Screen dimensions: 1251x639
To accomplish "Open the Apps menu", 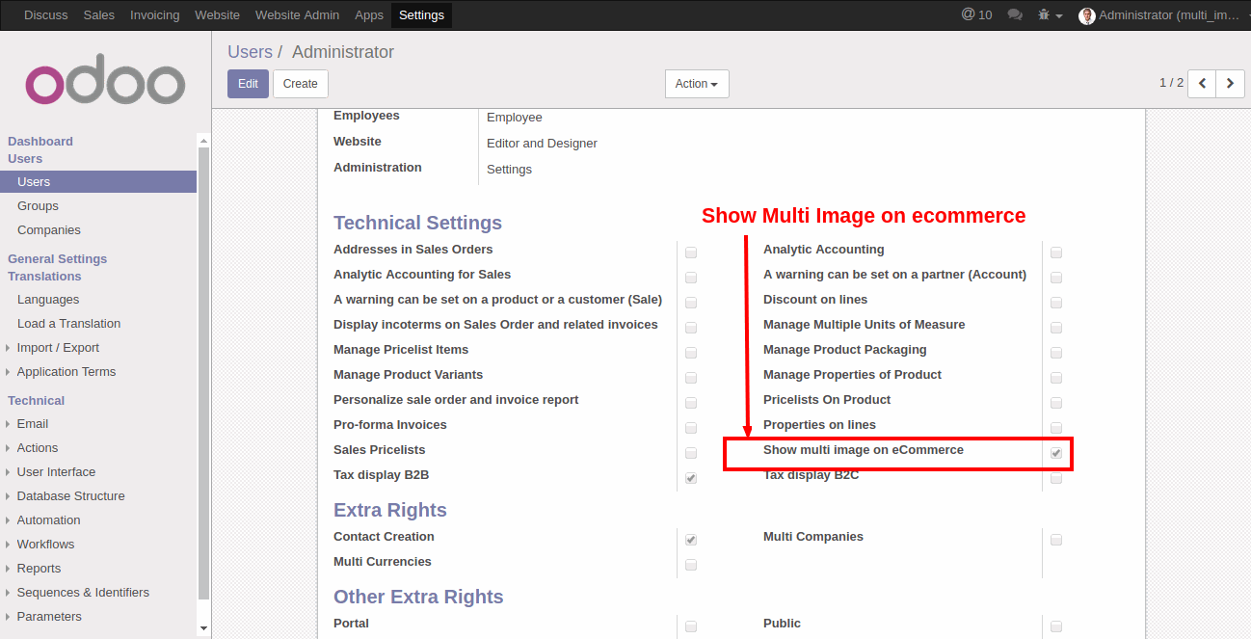I will click(x=369, y=15).
